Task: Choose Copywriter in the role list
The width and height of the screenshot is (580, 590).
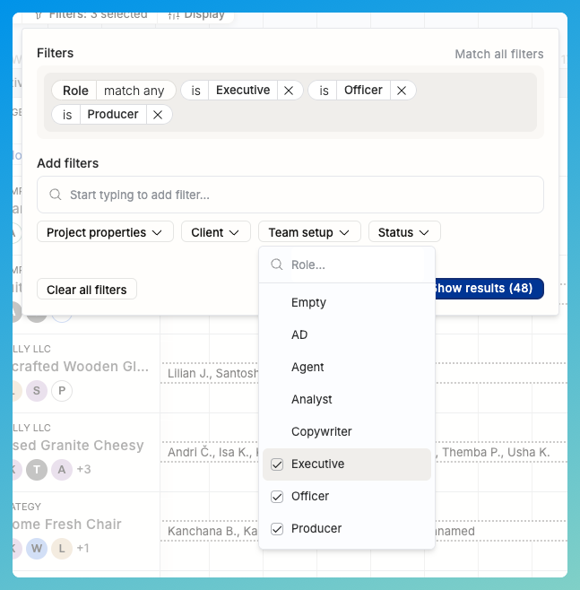Action: 321,431
